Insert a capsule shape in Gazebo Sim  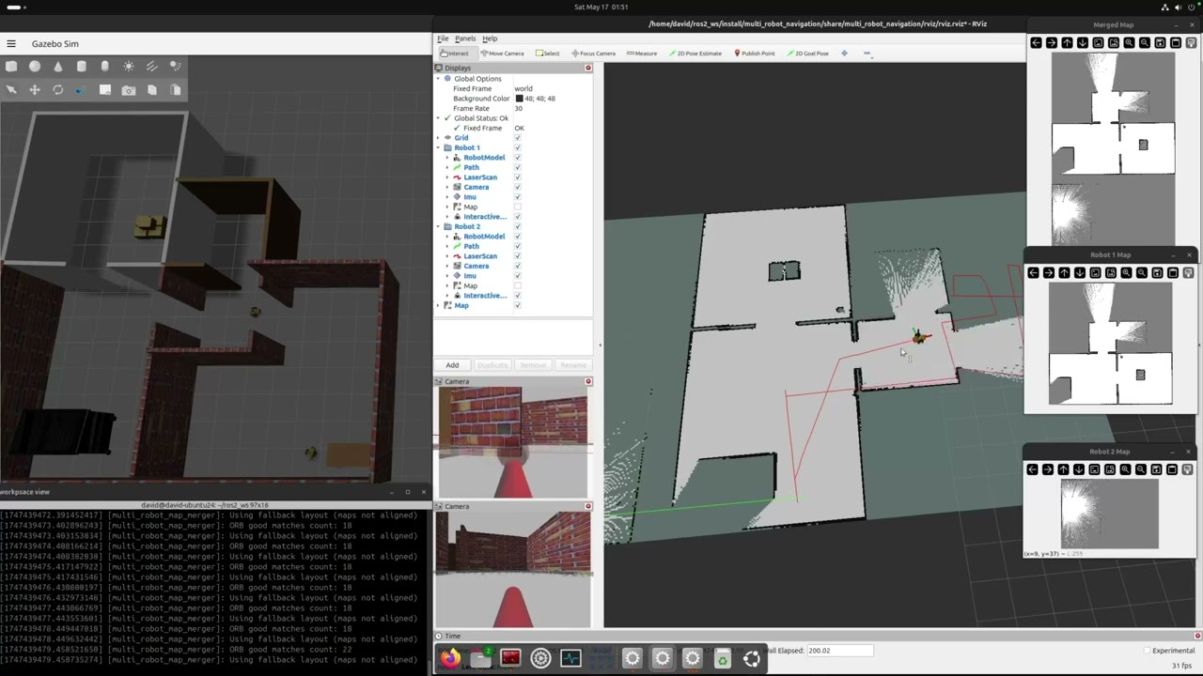(x=105, y=66)
